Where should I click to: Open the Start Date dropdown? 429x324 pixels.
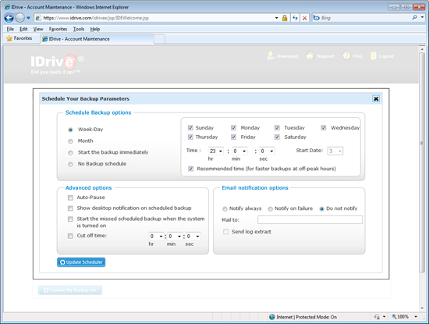tap(335, 151)
